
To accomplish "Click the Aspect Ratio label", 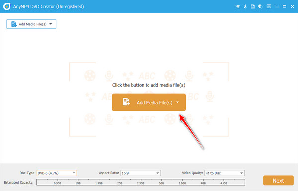I will pos(109,173).
